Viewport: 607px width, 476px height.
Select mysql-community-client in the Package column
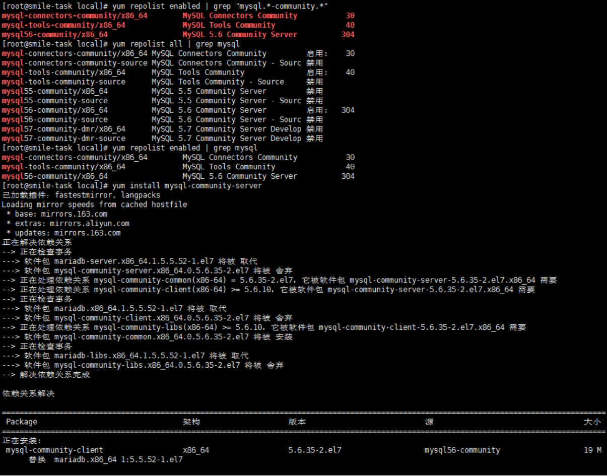54,450
